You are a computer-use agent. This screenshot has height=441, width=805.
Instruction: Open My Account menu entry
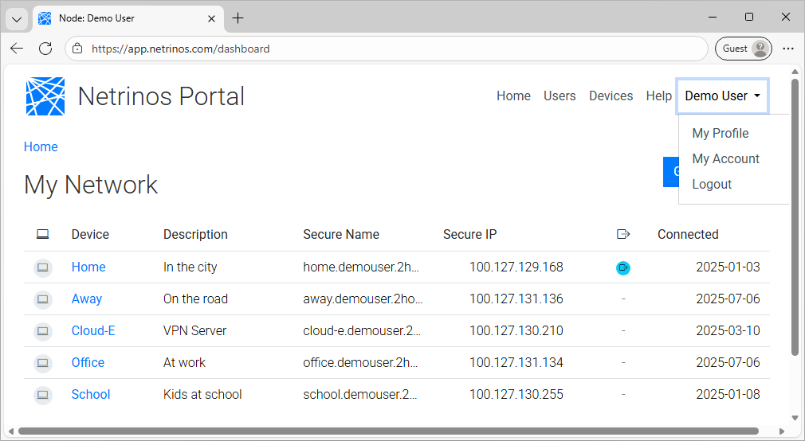coord(725,158)
